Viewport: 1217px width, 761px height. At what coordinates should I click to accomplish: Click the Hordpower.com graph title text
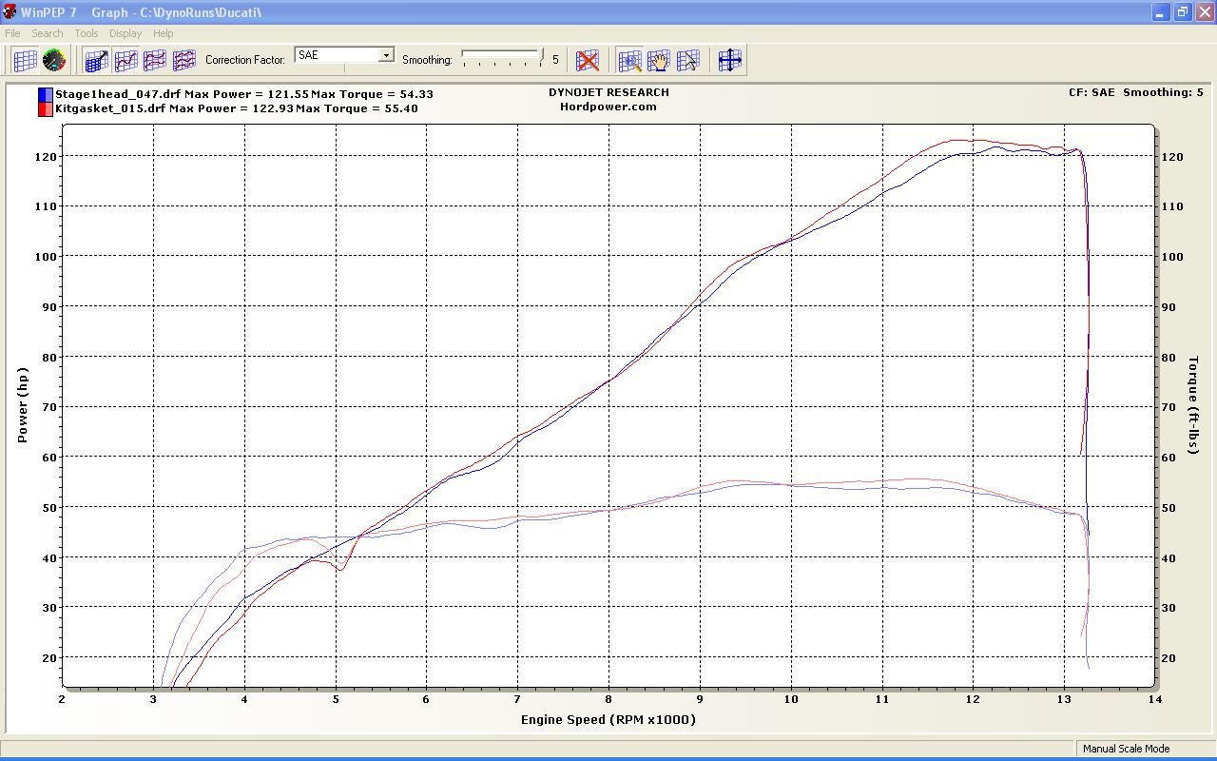tap(608, 107)
